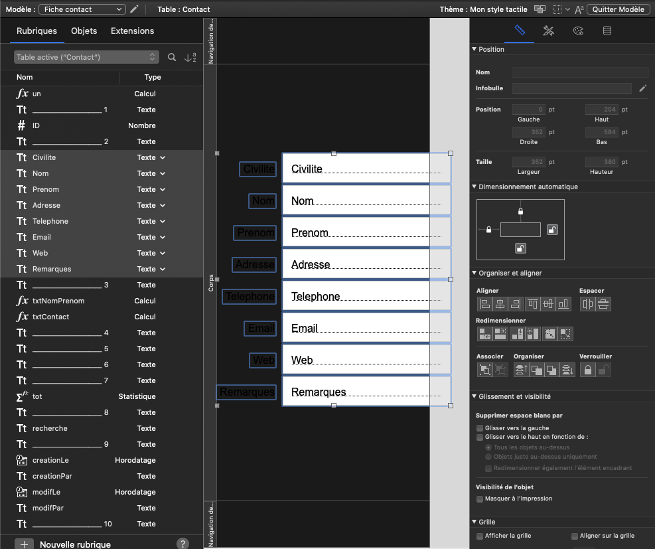Group objects with the Associer icon
655x549 pixels.
pos(484,370)
